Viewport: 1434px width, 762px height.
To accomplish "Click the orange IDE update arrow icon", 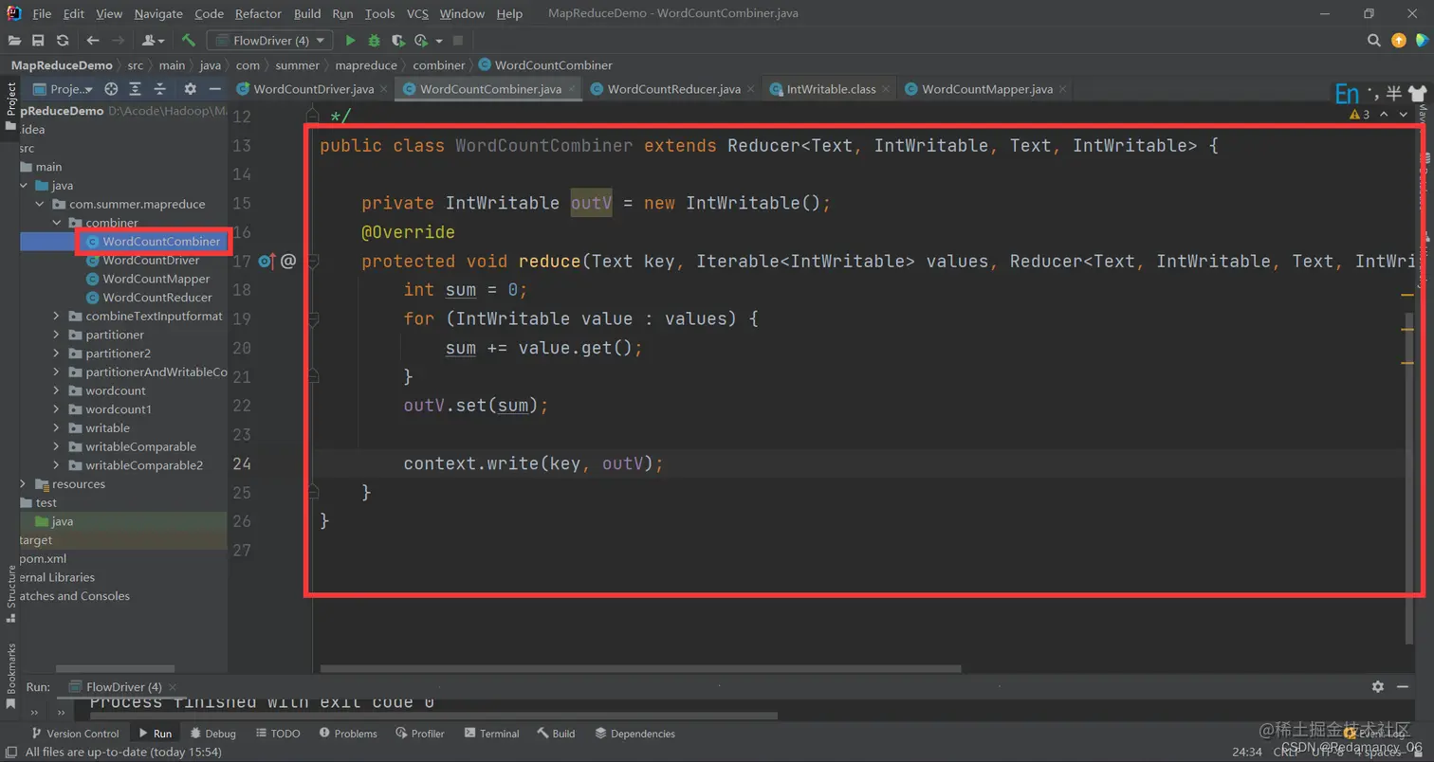I will coord(1399,41).
